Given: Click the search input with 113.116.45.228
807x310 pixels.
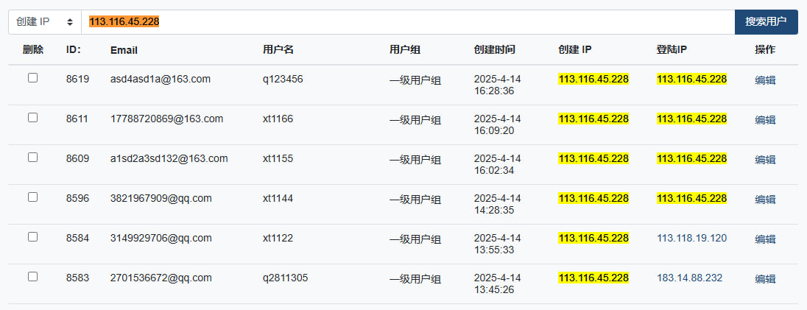Looking at the screenshot, I should (x=408, y=21).
